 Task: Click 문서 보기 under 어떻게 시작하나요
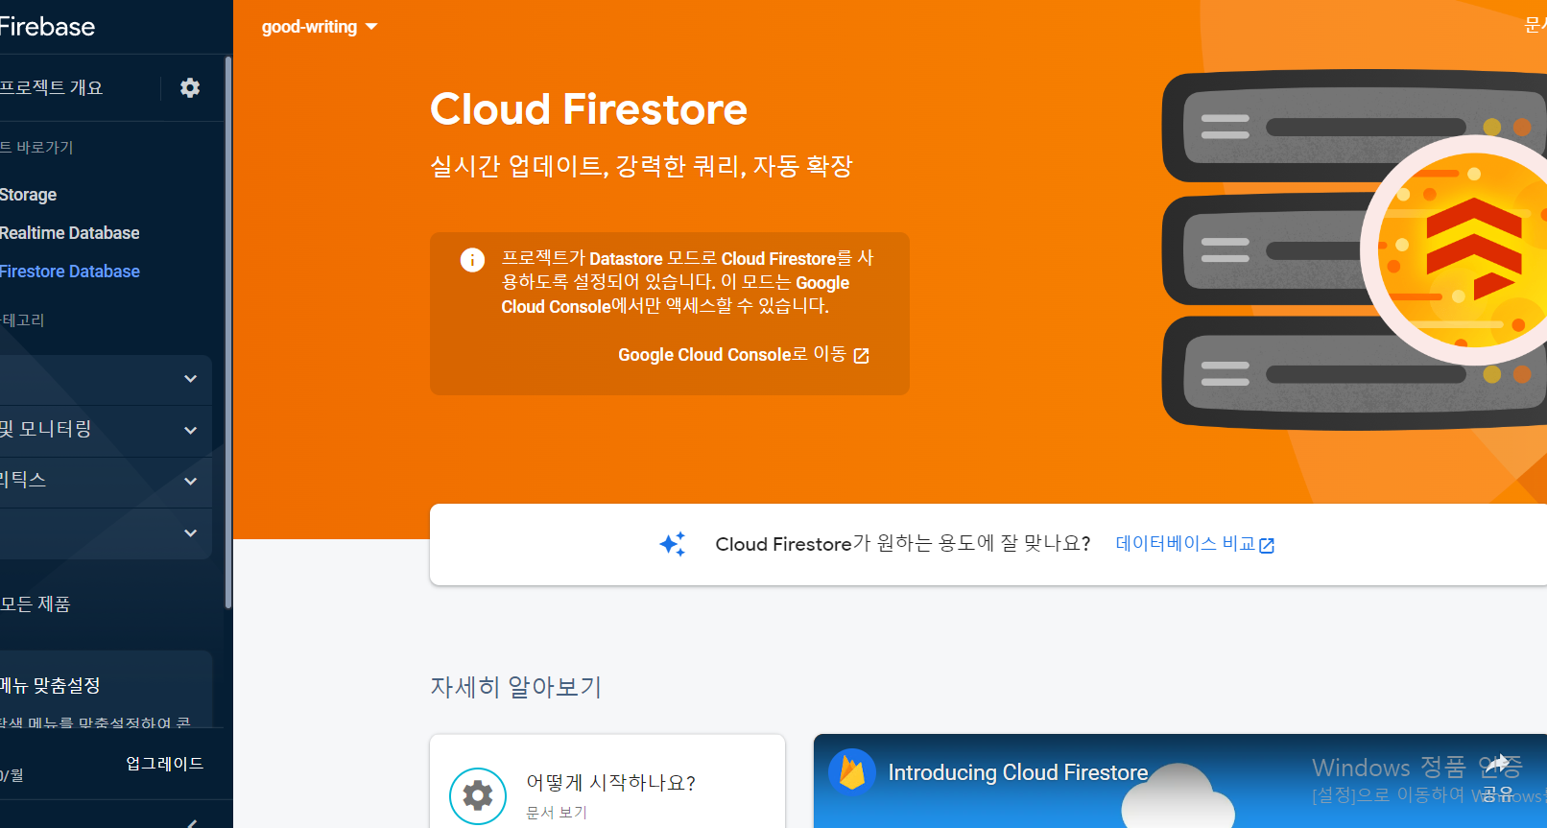tap(557, 812)
